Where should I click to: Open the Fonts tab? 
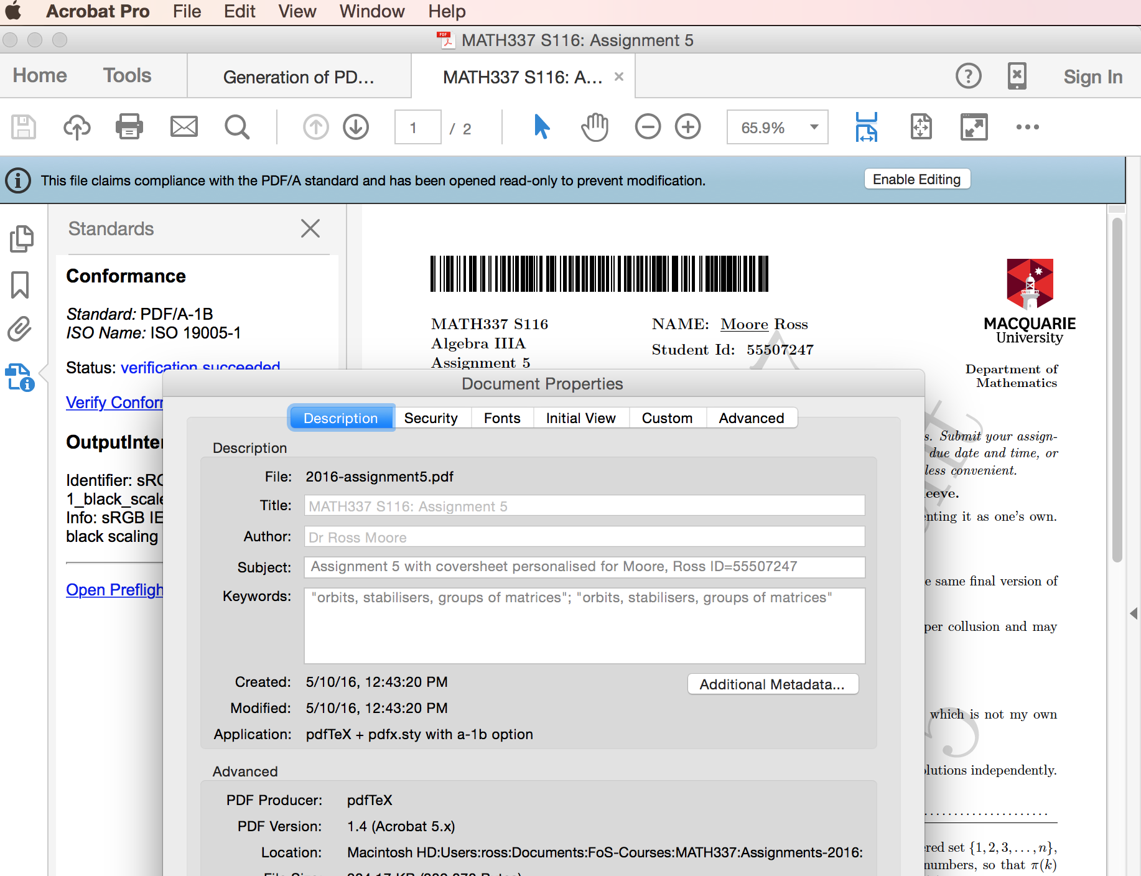tap(501, 418)
